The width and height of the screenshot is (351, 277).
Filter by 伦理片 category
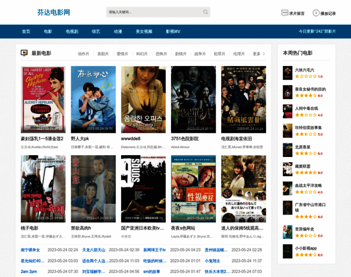pyautogui.click(x=239, y=54)
